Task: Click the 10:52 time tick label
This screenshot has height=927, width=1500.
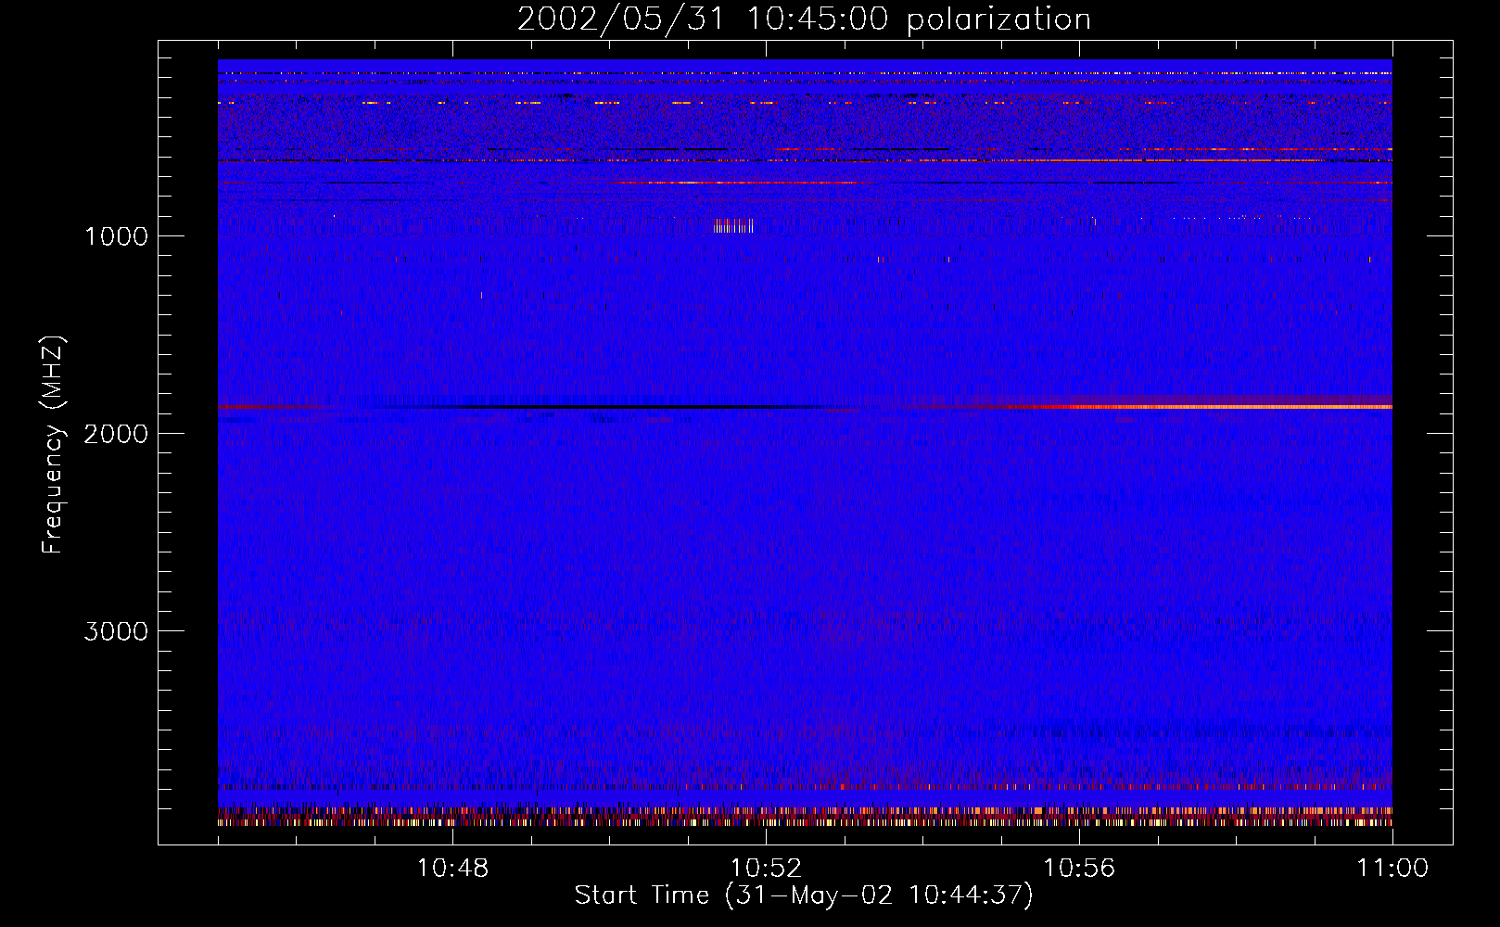Action: [x=766, y=869]
